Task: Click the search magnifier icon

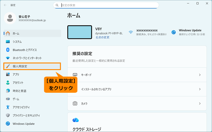Action: pyautogui.click(x=57, y=5)
